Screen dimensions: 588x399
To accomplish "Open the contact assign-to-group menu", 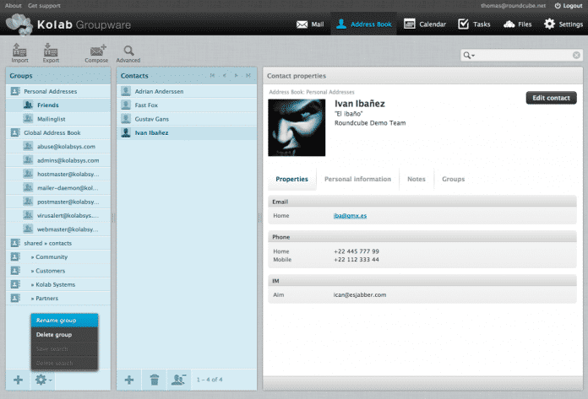I will click(x=178, y=380).
